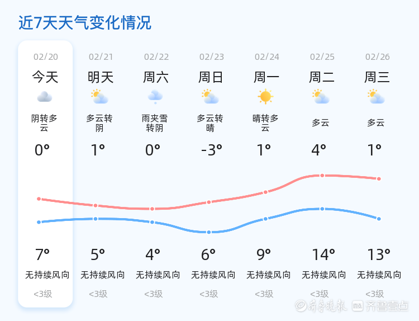Click the sunny icon for 周一
The width and height of the screenshot is (419, 321).
pos(265,97)
